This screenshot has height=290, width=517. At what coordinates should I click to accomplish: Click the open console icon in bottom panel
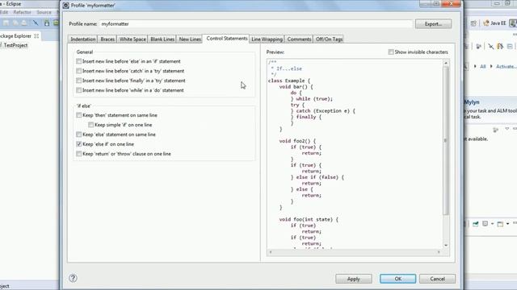tap(500, 224)
